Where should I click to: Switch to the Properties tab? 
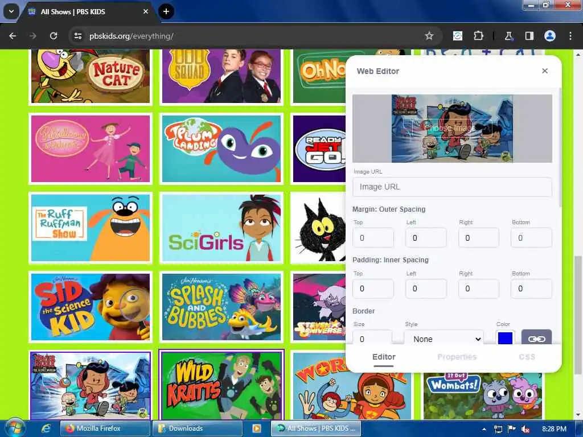(x=457, y=357)
